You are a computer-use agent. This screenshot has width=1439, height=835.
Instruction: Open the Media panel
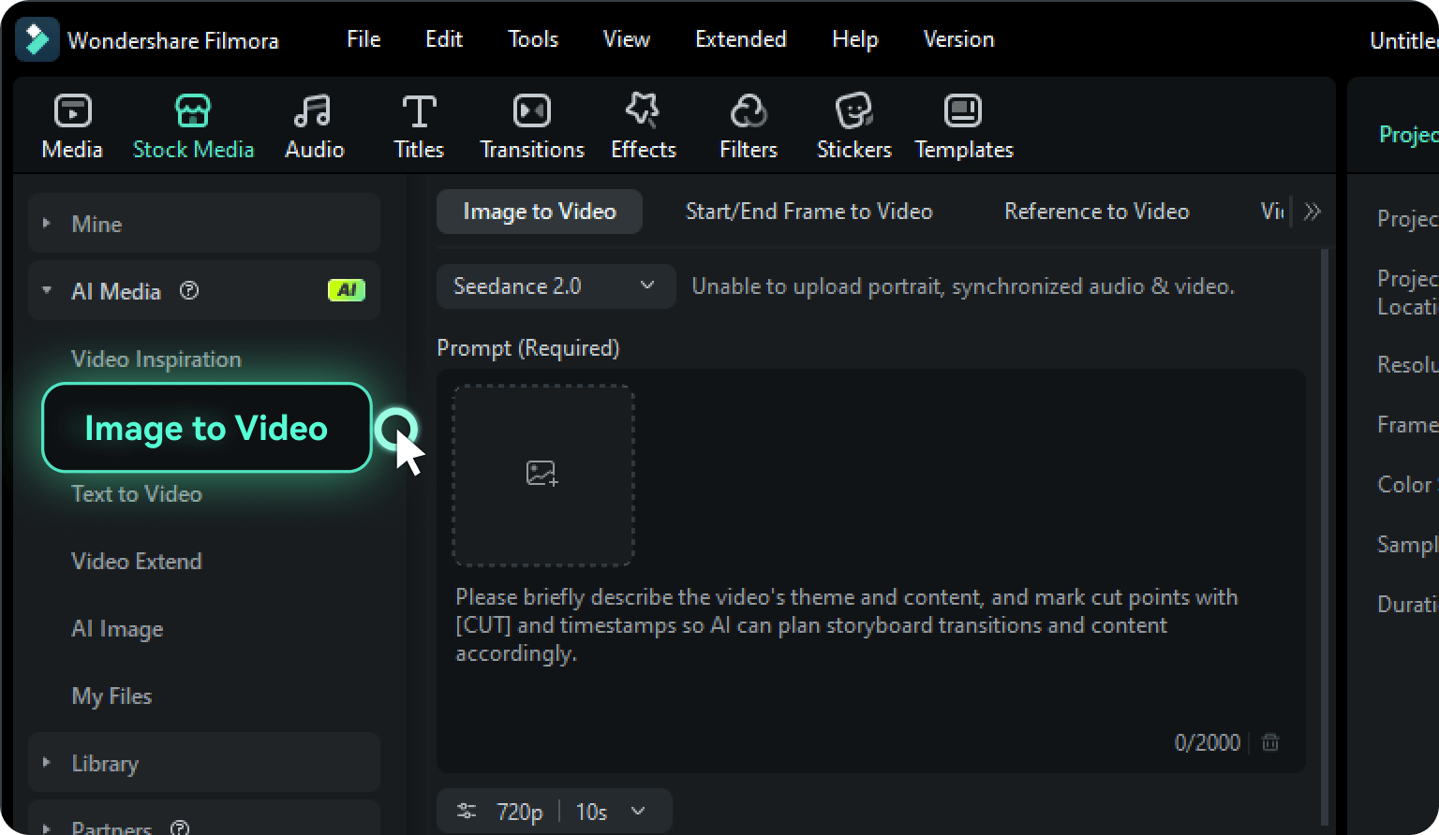click(x=71, y=125)
